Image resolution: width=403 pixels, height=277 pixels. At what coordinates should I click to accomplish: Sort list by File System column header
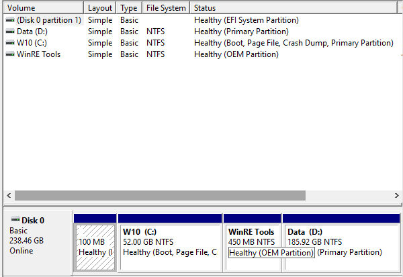(166, 7)
